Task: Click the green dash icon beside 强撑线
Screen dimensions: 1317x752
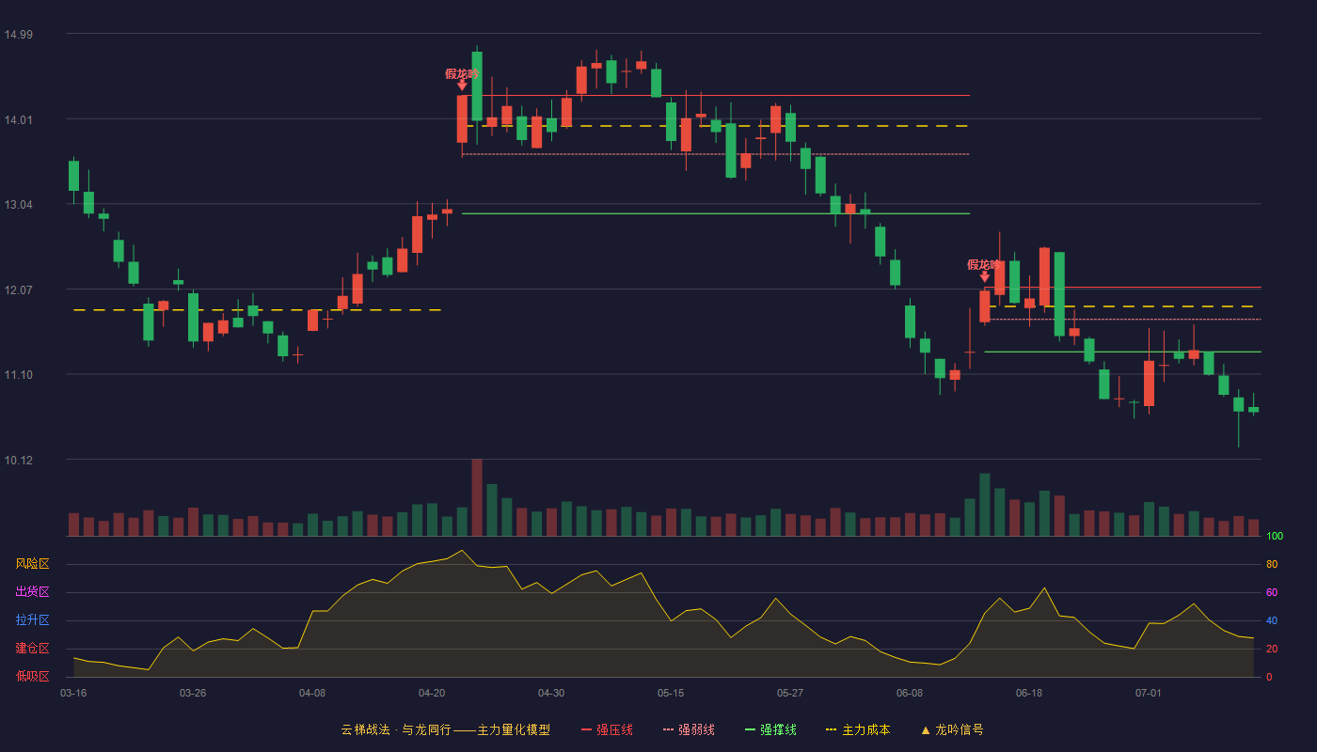Action: pyautogui.click(x=750, y=729)
